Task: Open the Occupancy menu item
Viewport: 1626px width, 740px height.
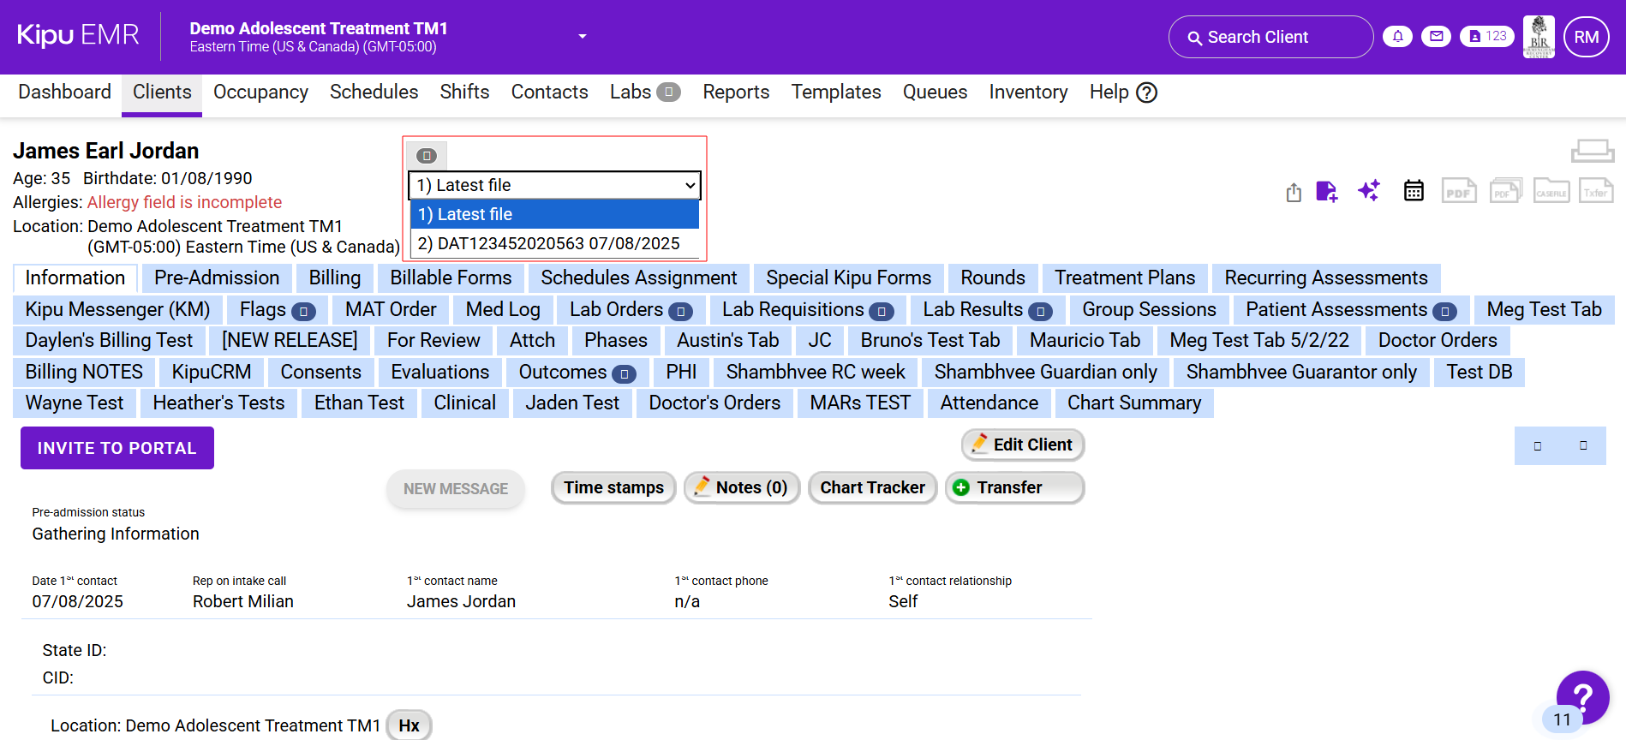Action: [x=260, y=92]
